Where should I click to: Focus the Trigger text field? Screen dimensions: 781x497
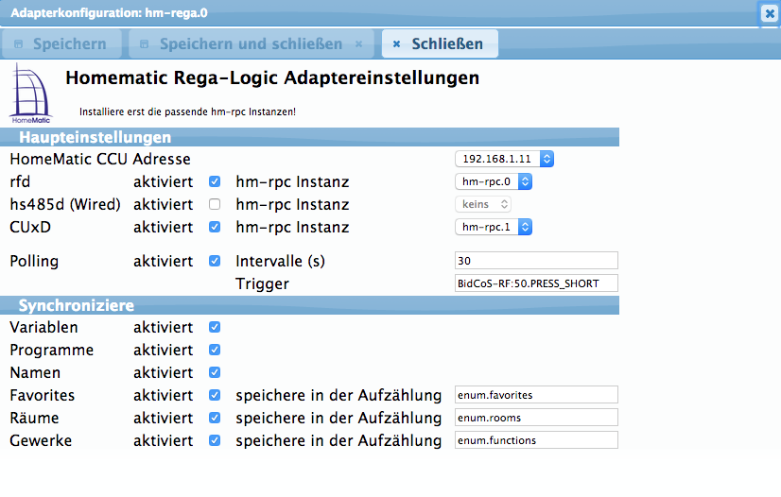tap(535, 283)
